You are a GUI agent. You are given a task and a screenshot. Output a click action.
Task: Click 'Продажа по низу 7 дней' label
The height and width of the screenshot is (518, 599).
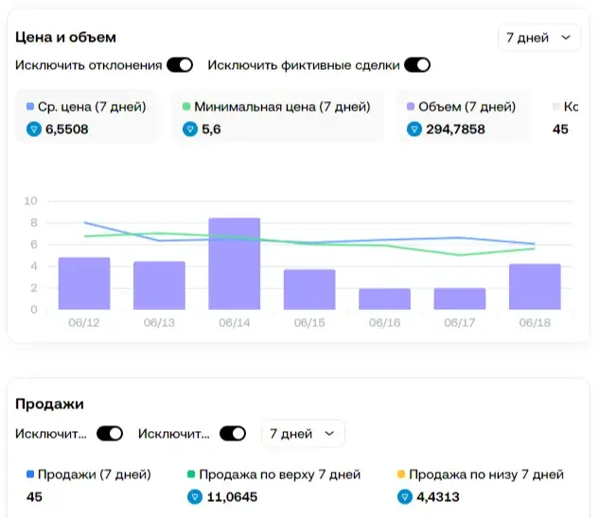(486, 475)
